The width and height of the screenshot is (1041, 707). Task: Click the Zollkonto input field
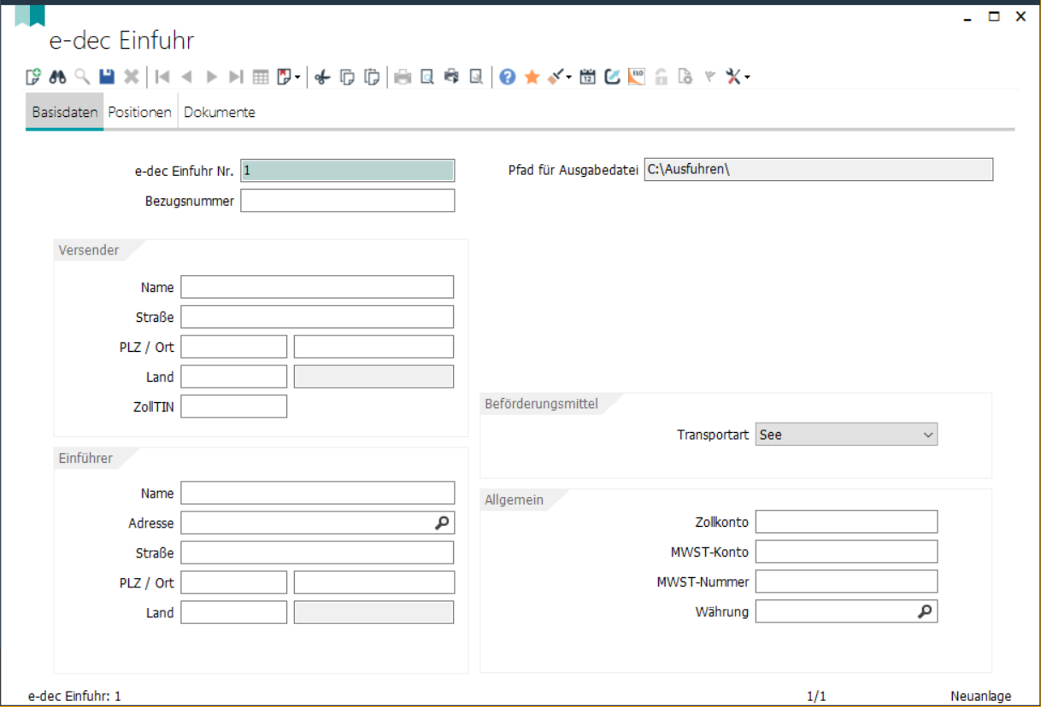click(846, 522)
